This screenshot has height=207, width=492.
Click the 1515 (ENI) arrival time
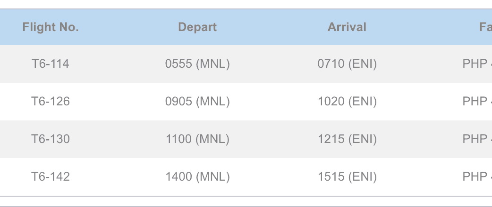347,176
